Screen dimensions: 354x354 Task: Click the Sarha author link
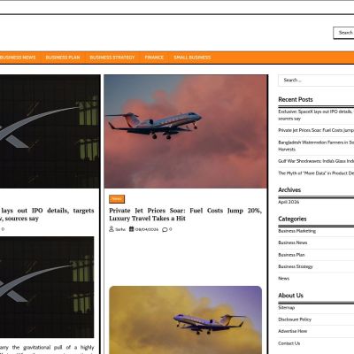[120, 229]
